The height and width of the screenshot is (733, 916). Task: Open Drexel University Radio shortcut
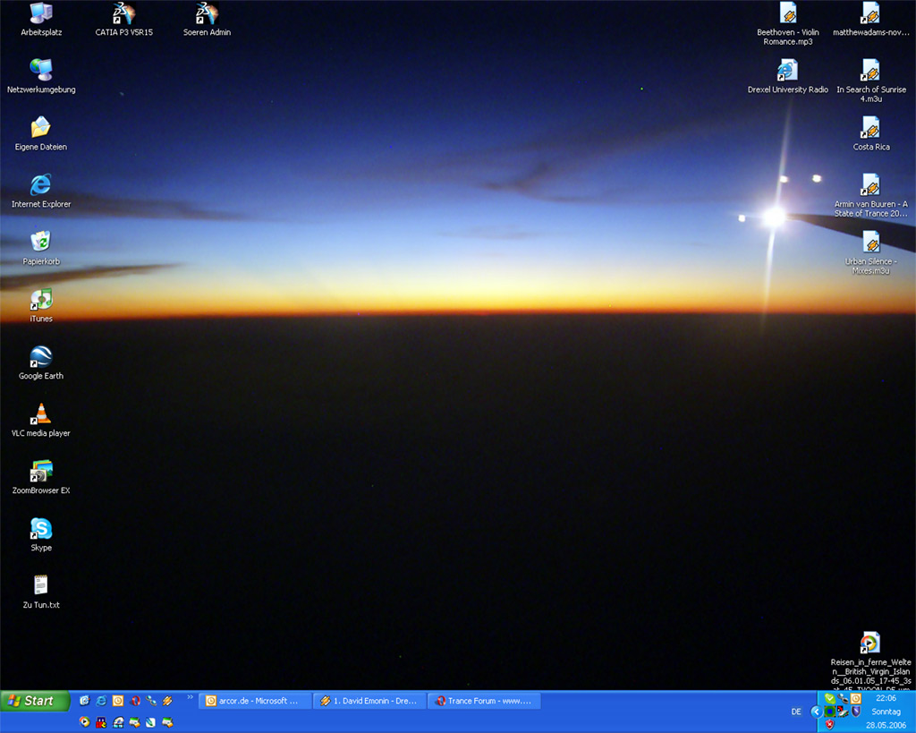[x=787, y=72]
